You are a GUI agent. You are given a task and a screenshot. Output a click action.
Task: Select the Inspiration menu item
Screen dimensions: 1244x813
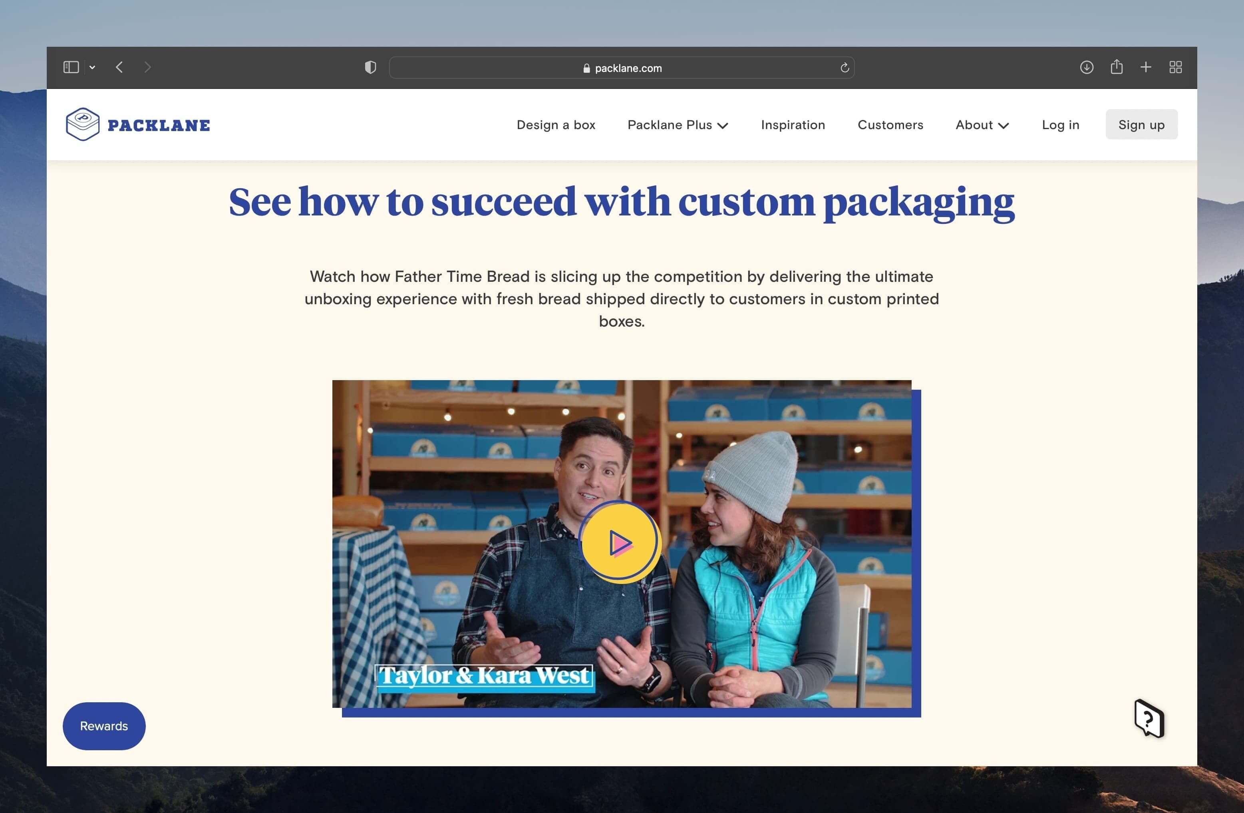tap(793, 125)
